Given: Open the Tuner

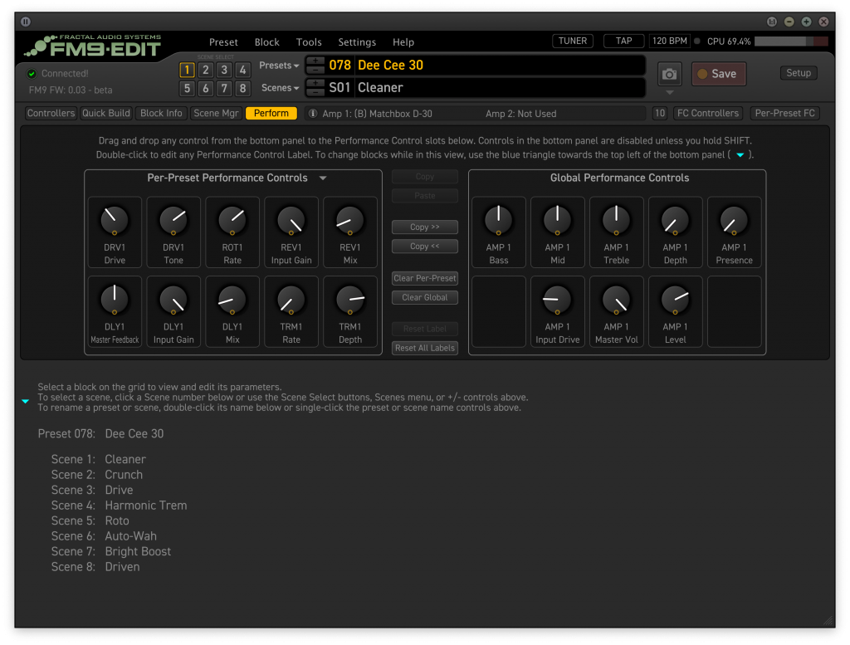Looking at the screenshot, I should (573, 41).
